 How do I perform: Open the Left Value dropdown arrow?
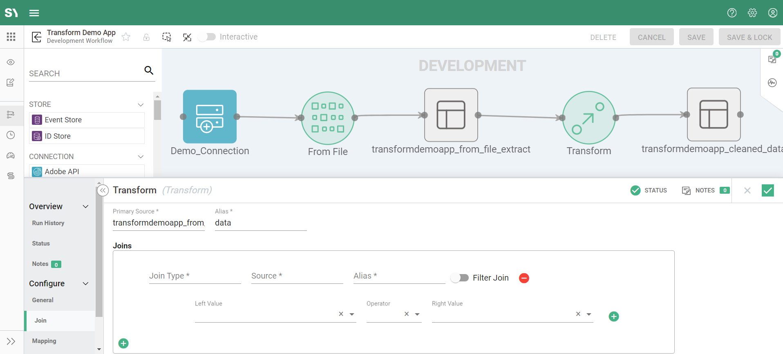tap(352, 314)
